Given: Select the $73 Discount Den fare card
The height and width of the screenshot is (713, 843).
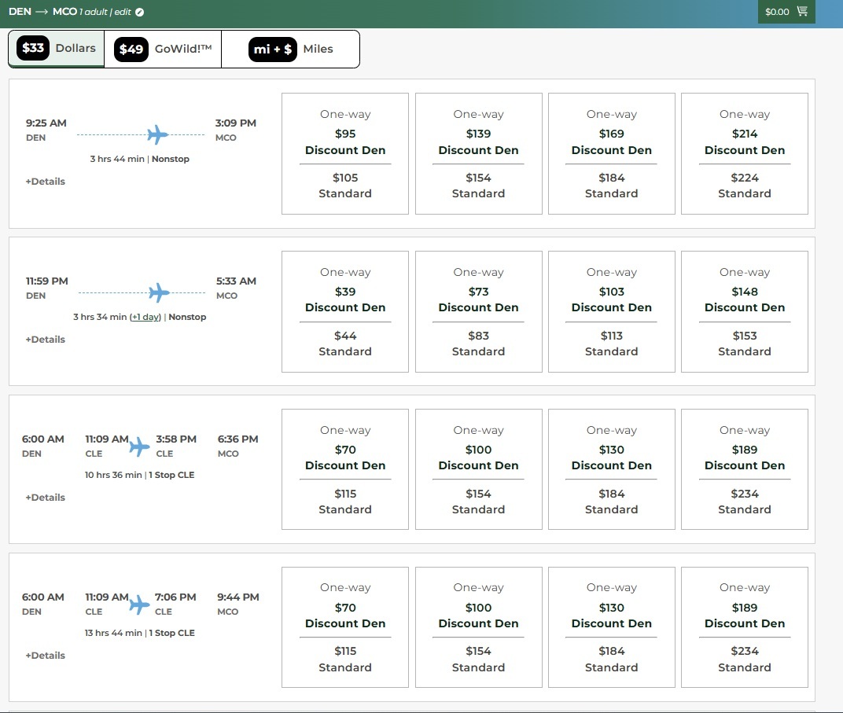Looking at the screenshot, I should (478, 311).
